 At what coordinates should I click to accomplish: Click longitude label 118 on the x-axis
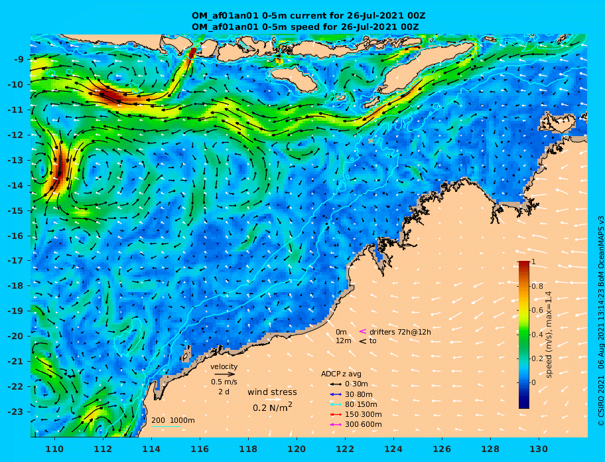tap(248, 449)
